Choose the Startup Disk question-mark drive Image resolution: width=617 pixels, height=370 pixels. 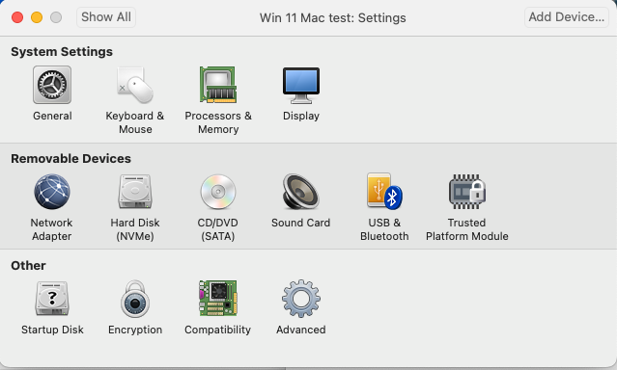tap(52, 299)
